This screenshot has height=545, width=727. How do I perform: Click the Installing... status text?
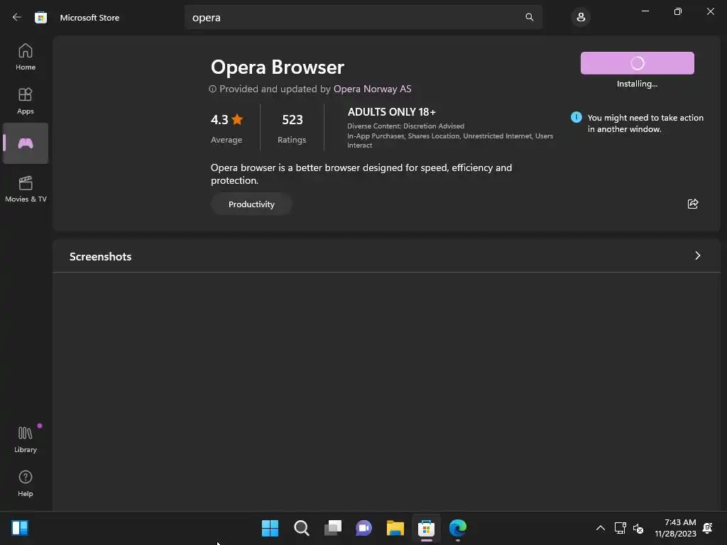[x=637, y=84]
